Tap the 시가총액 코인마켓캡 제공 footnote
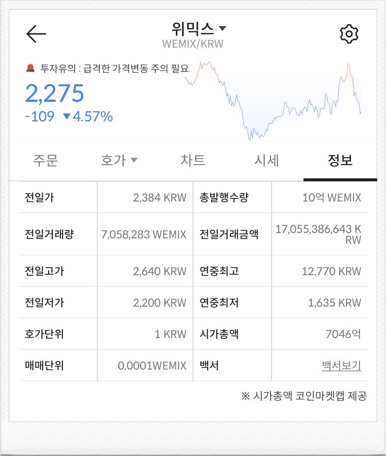386x456 pixels. 304,396
